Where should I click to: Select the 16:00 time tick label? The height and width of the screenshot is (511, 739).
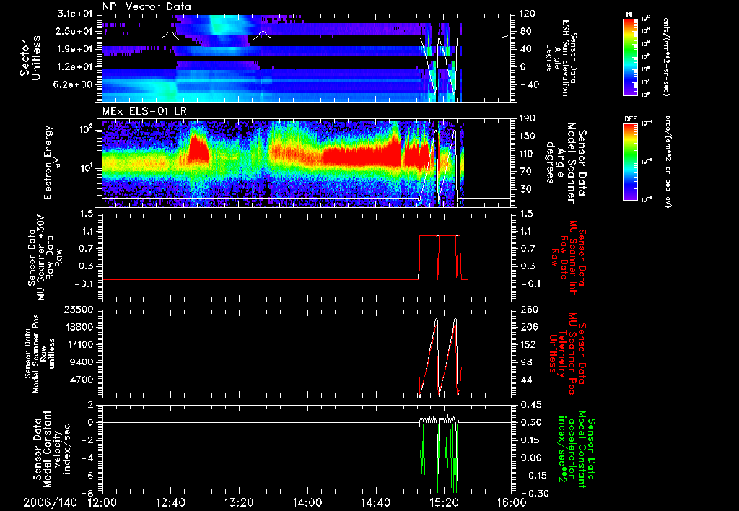[x=511, y=502]
